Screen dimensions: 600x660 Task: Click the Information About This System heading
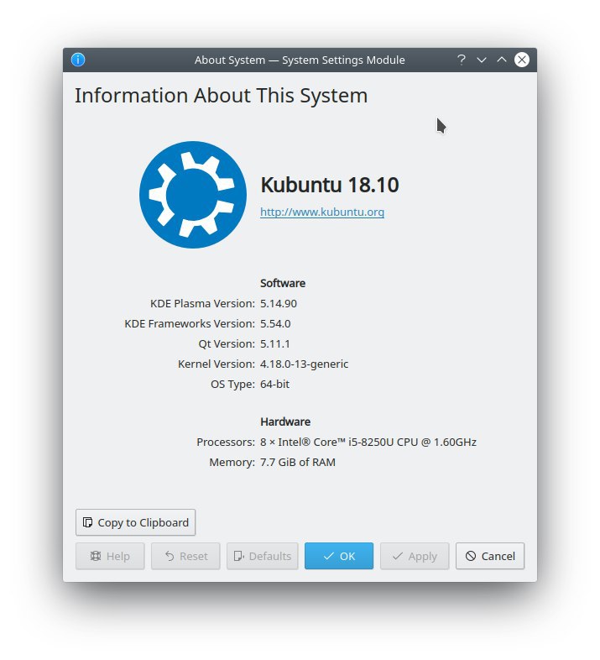(x=221, y=96)
